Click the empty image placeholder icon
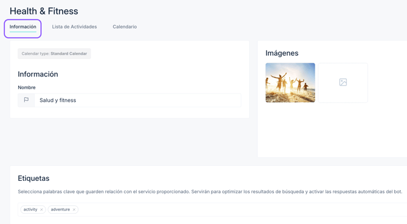 coord(343,82)
